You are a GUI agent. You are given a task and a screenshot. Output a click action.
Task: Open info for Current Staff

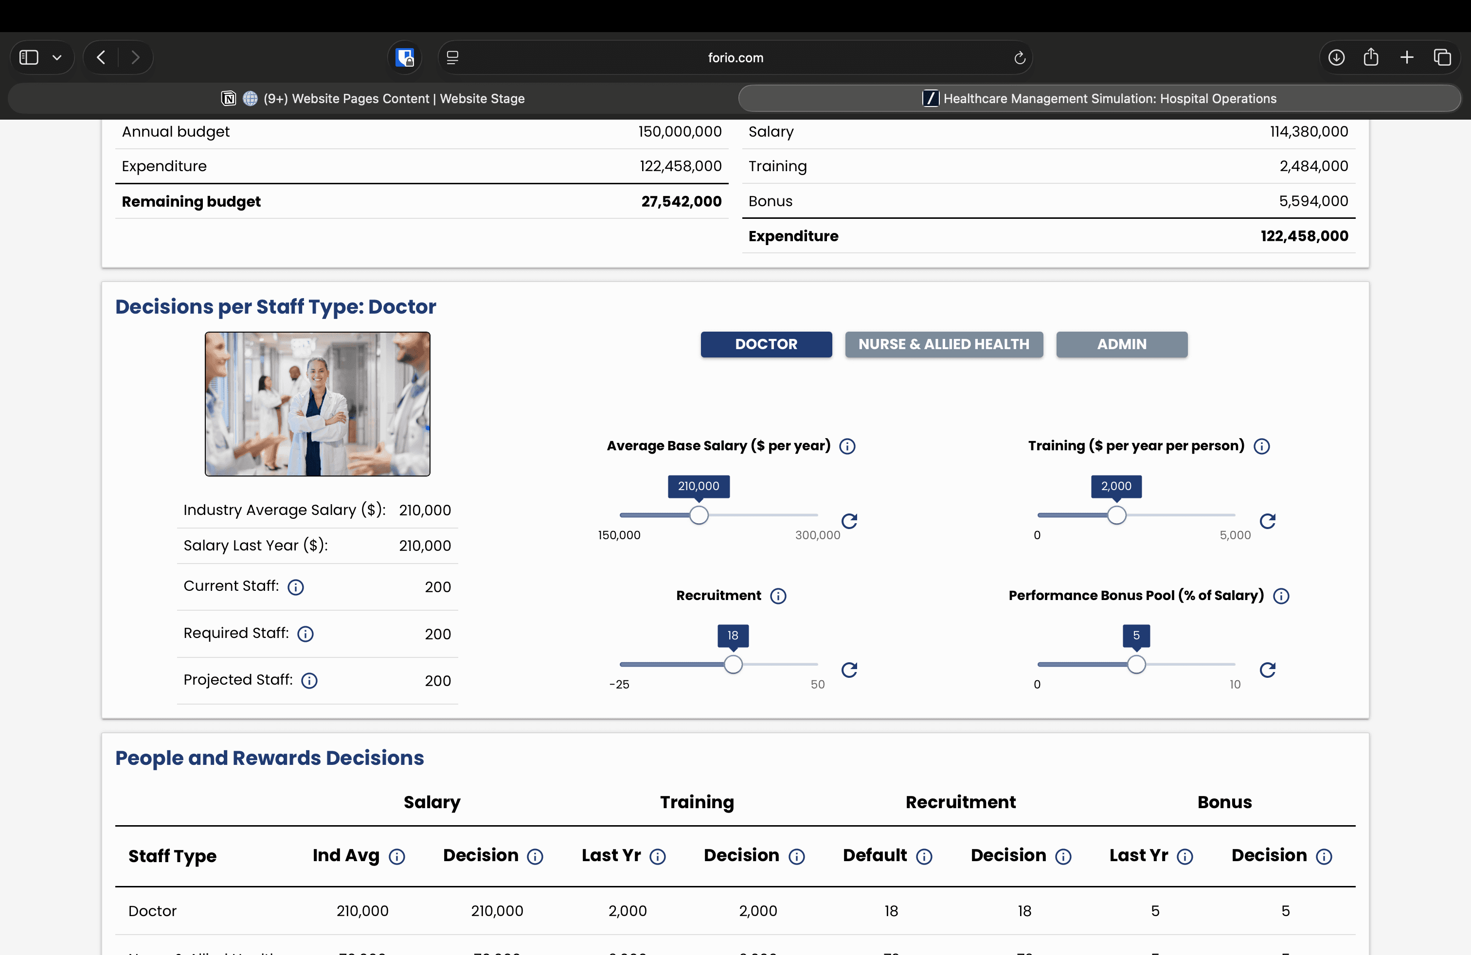(x=295, y=587)
